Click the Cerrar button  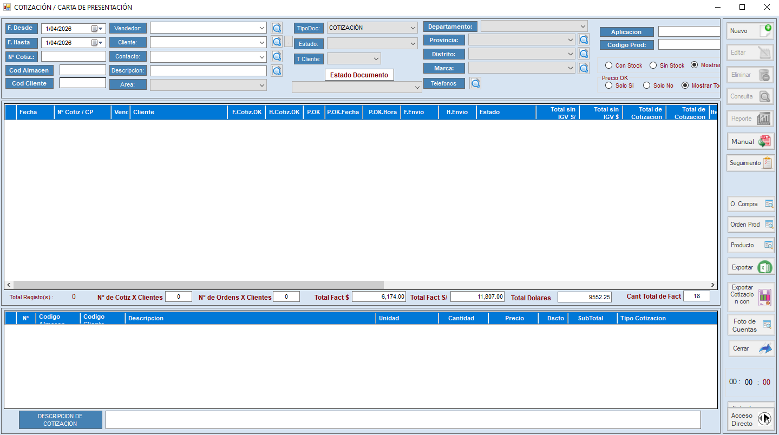point(750,348)
